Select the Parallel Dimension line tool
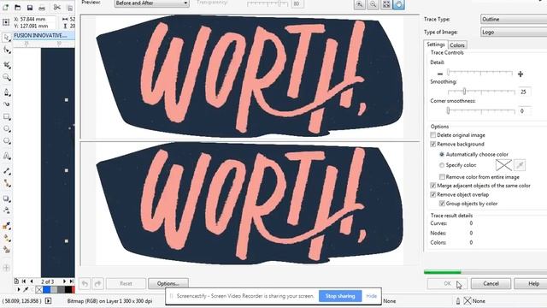Image resolution: width=547 pixels, height=308 pixels. pyautogui.click(x=6, y=171)
